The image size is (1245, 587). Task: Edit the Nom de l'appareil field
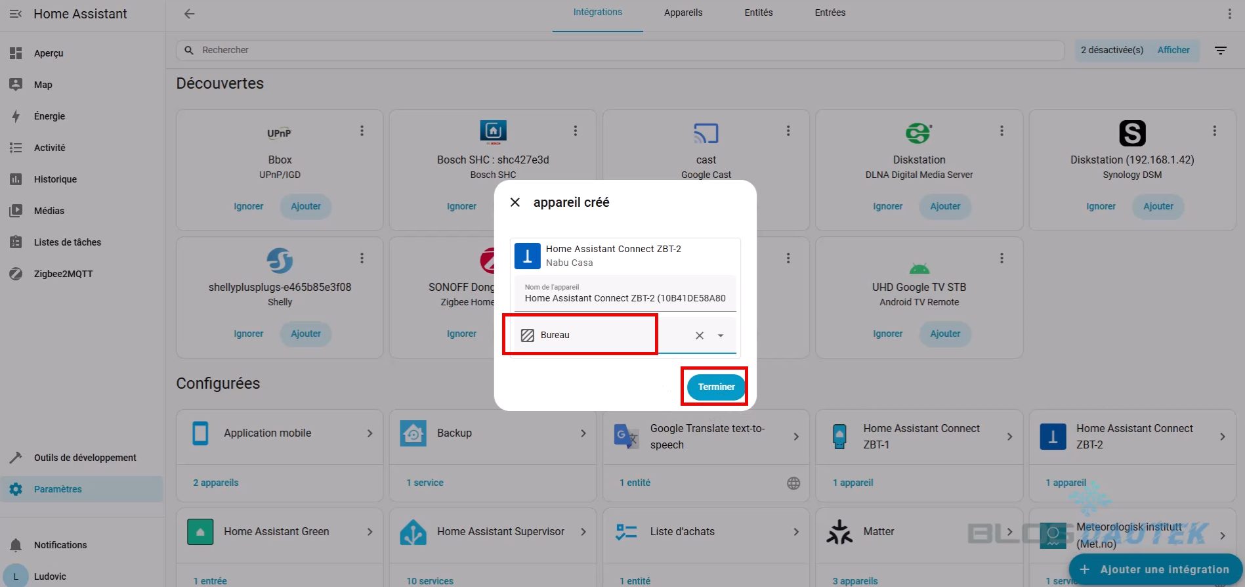(624, 298)
